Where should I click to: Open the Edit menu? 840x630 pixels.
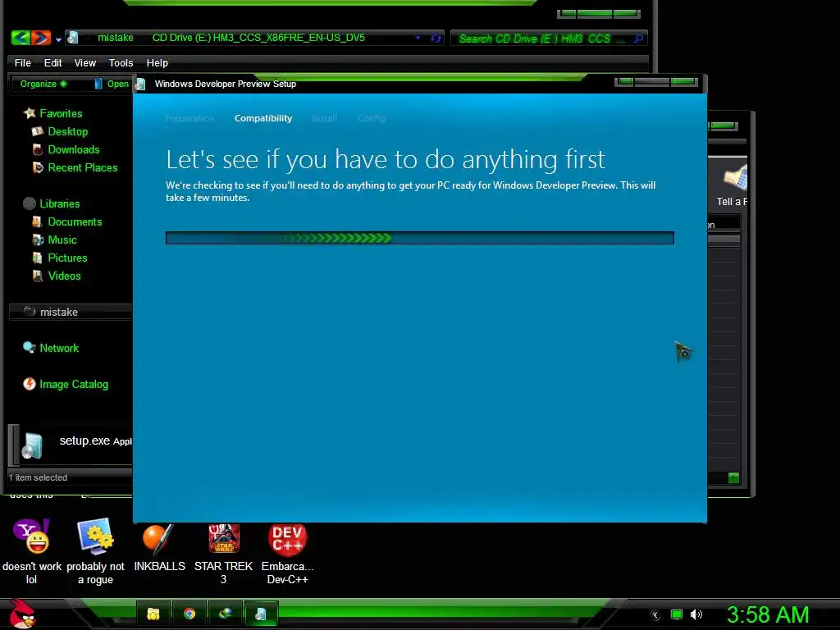pyautogui.click(x=52, y=62)
